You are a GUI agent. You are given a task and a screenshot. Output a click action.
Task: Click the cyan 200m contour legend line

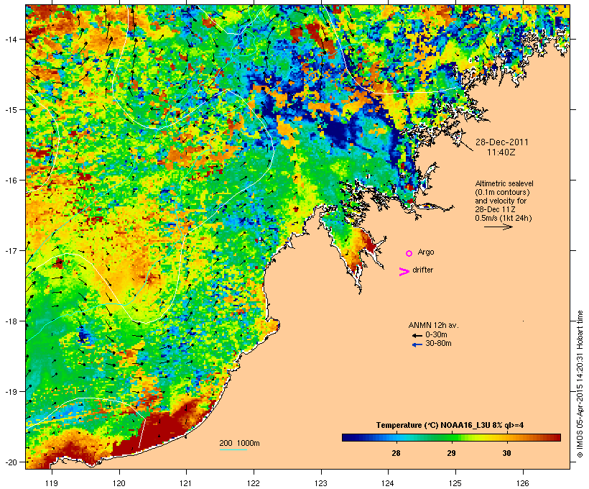pyautogui.click(x=233, y=449)
